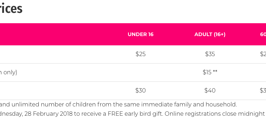The height and width of the screenshot is (135, 266).
Task: Click the $15 price in the middle row
Action: coord(207,72)
